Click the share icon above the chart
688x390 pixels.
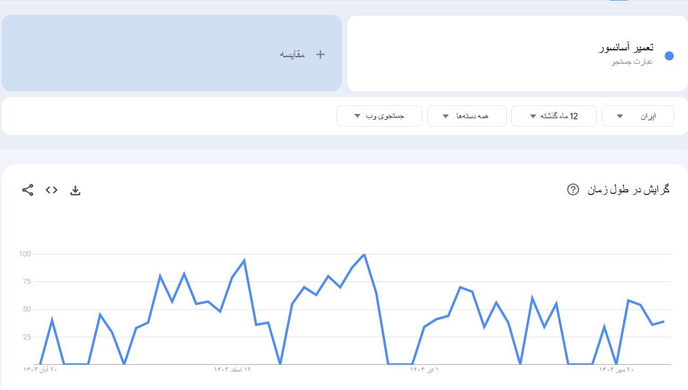28,189
